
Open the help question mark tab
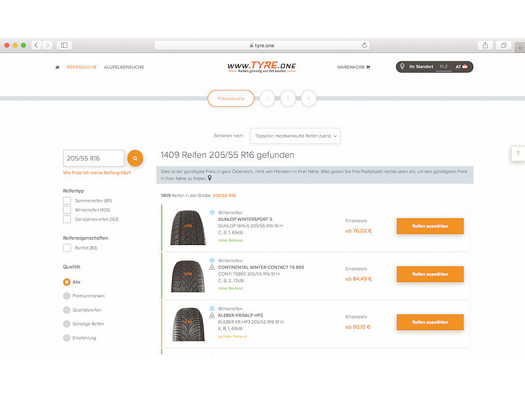518,154
